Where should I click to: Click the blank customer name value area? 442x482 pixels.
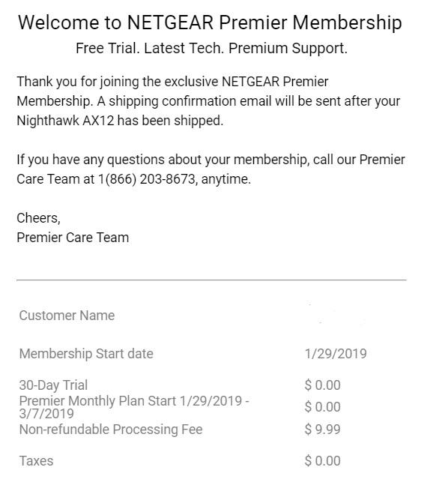coord(338,316)
